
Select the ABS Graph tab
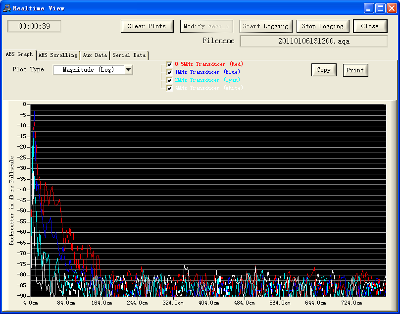(x=20, y=55)
